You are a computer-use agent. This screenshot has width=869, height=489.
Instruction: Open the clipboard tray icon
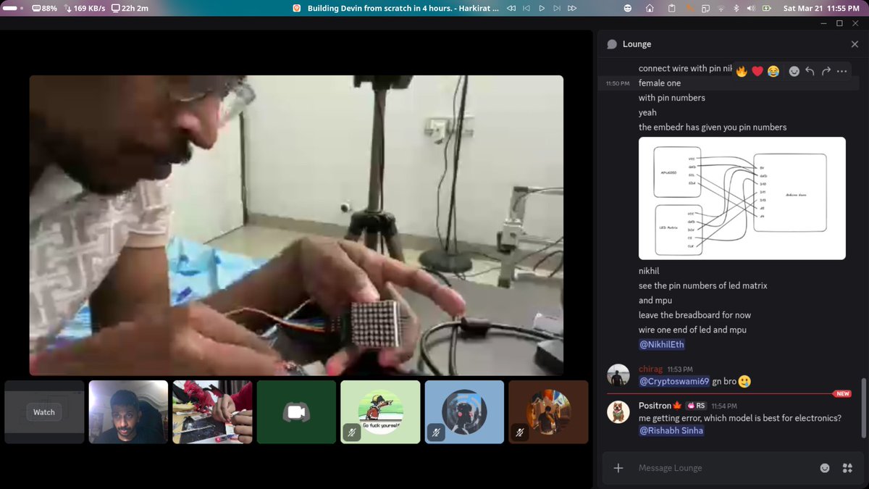click(671, 9)
